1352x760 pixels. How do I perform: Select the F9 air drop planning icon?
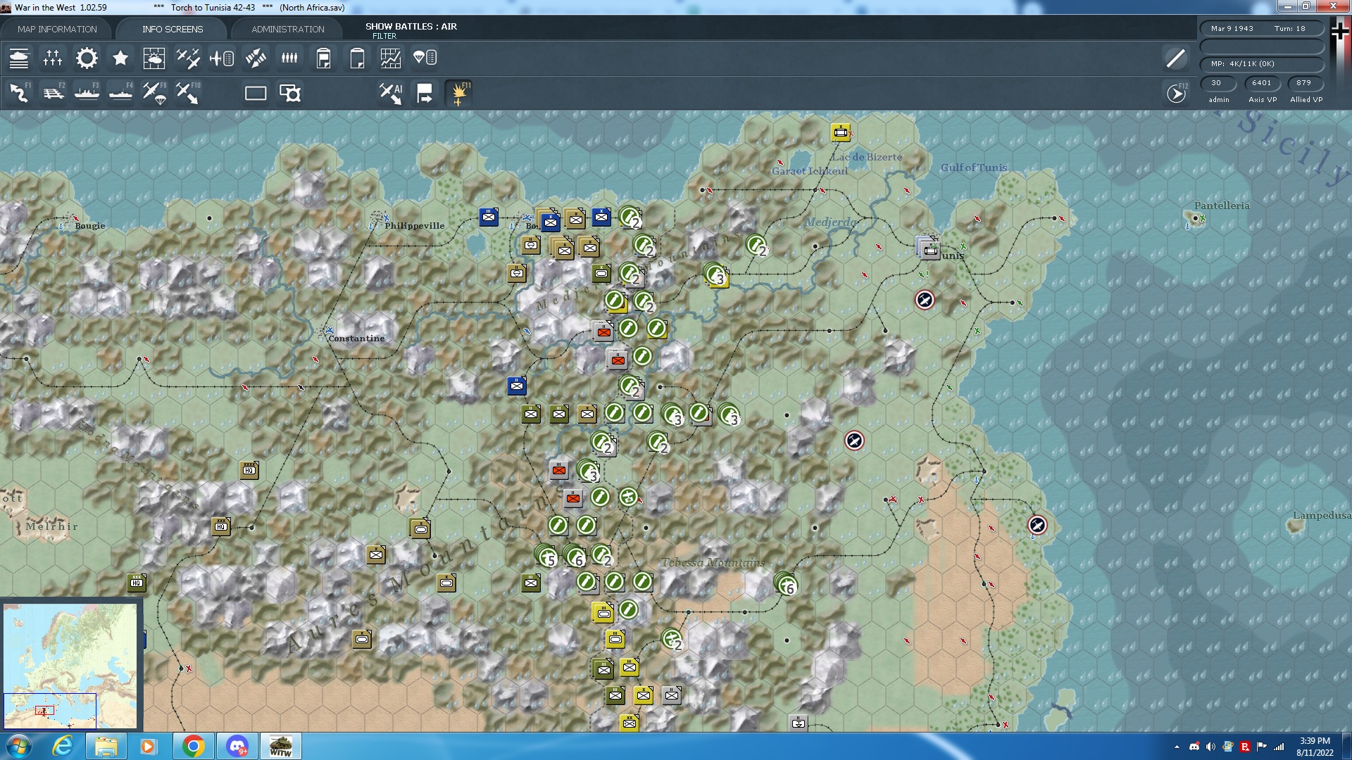154,92
